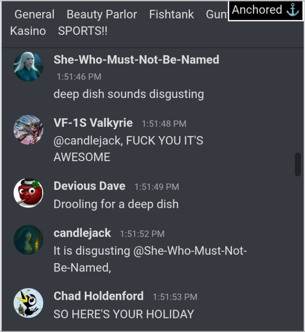This screenshot has width=305, height=332.
Task: Click the anchor icon in Anchored badge
Action: 293,10
